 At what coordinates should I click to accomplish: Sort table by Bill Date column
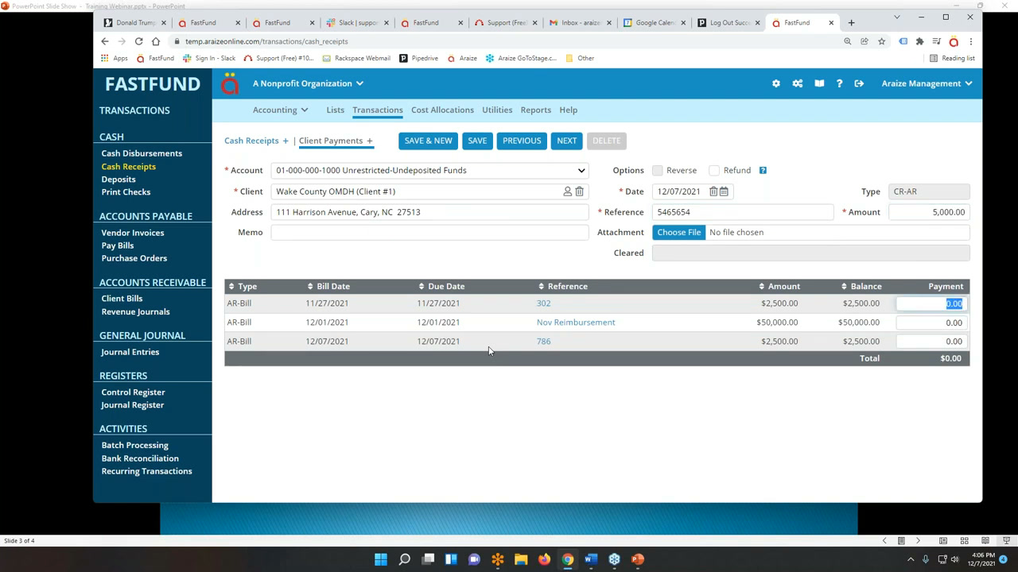pyautogui.click(x=328, y=286)
